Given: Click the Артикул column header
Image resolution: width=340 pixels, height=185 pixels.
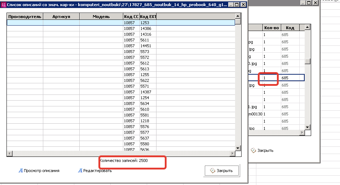Looking at the screenshot, I should 61,17.
